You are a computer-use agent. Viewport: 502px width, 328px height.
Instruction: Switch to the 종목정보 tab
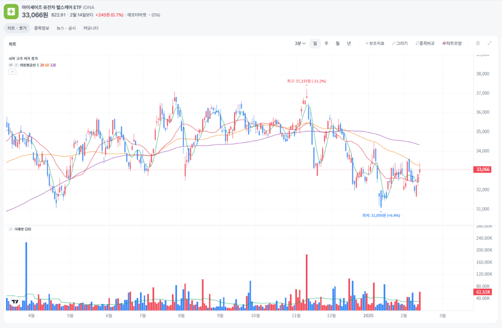click(42, 28)
